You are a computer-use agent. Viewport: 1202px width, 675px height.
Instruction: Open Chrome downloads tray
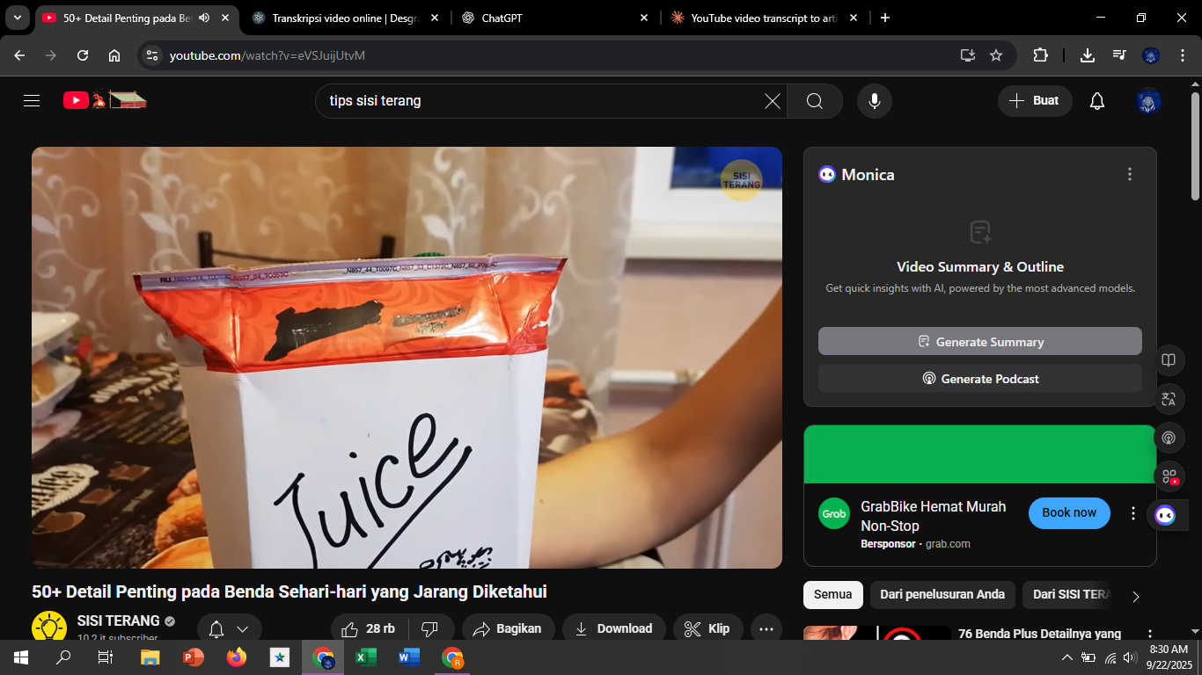click(x=1088, y=55)
